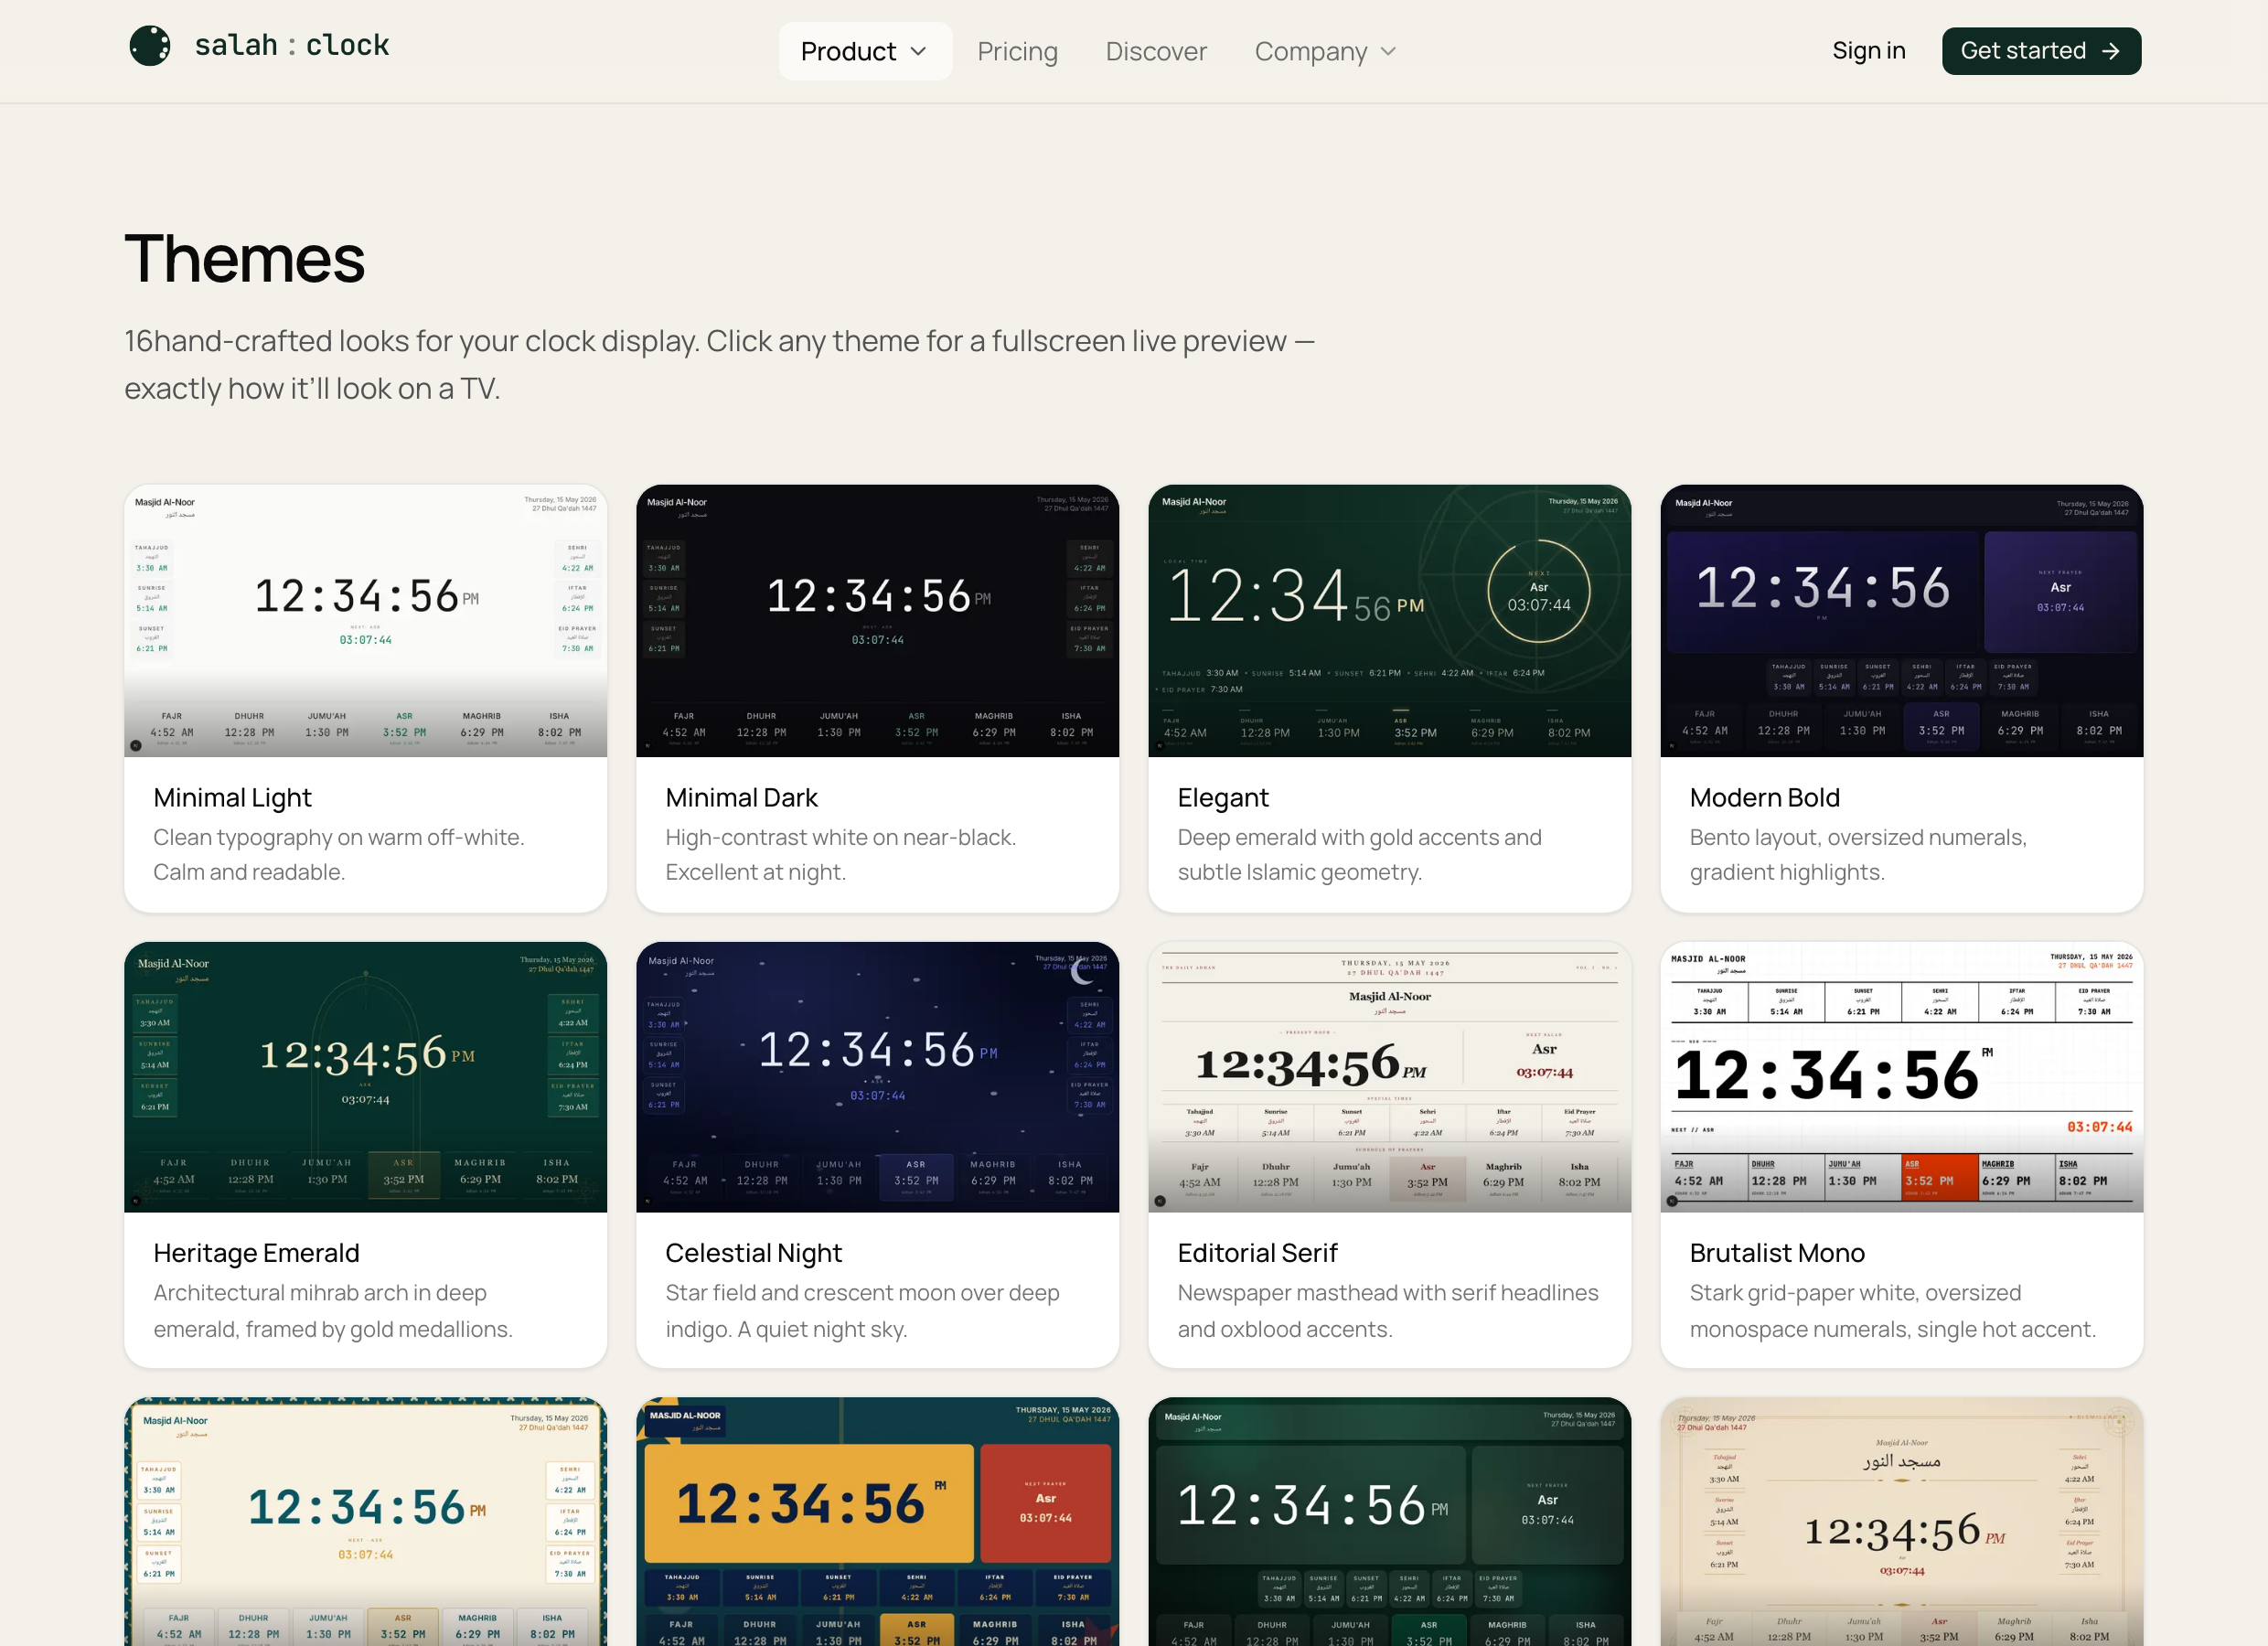Screen dimensions: 2268x1646
Task: Click the Heritage Emerald title text
Action: point(256,1253)
